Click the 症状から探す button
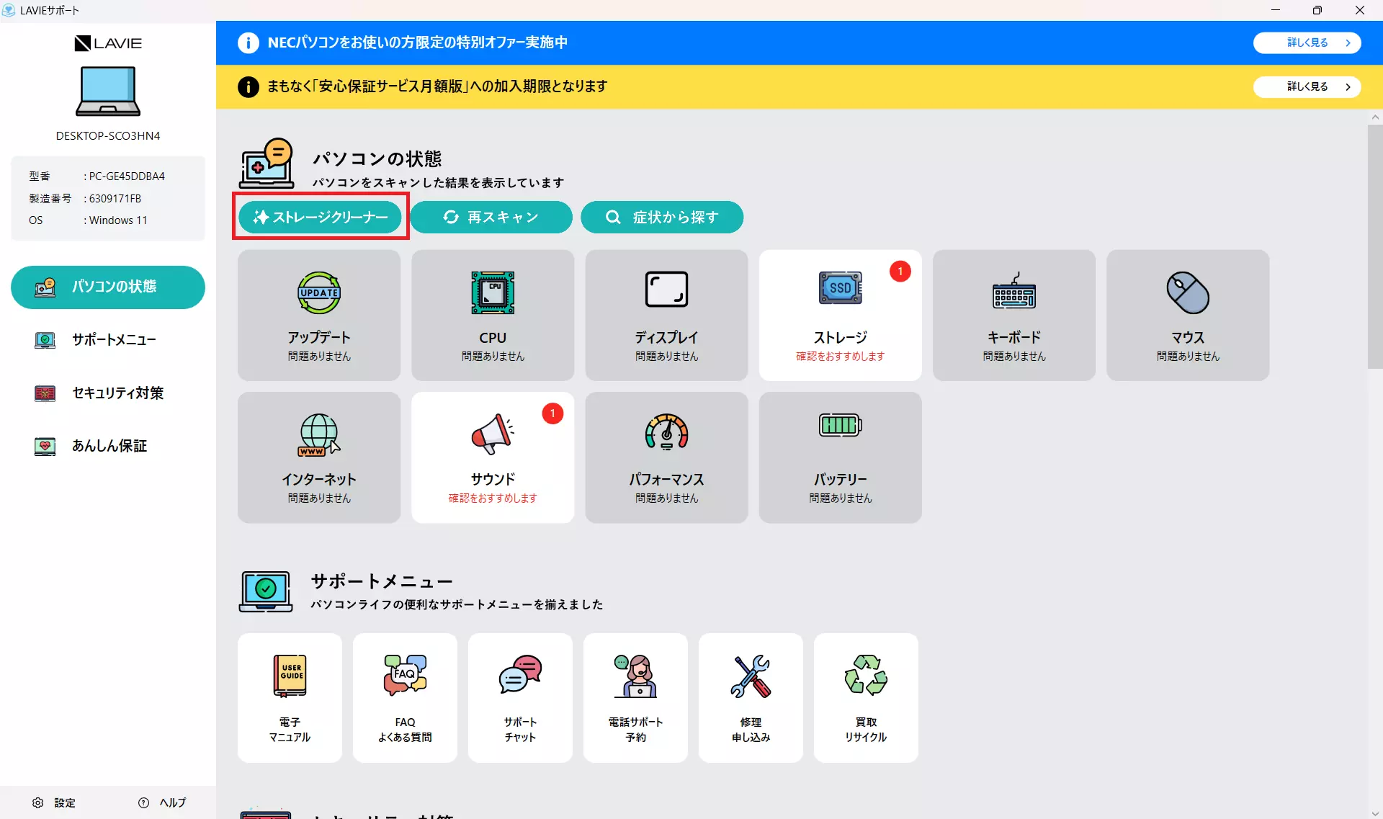Viewport: 1383px width, 819px height. point(662,217)
